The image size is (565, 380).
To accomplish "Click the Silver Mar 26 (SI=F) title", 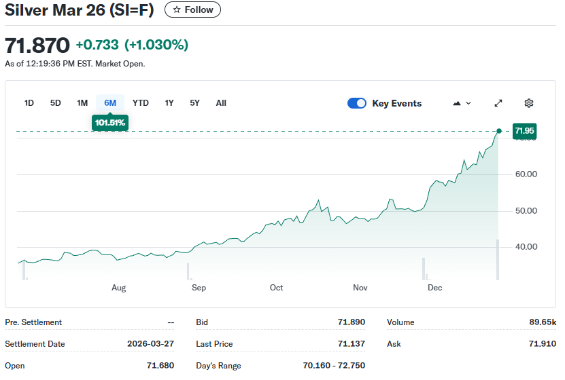I will tap(80, 9).
